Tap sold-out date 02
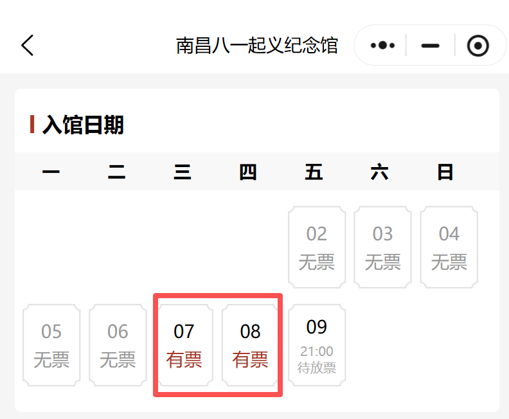The height and width of the screenshot is (419, 509). coord(316,247)
